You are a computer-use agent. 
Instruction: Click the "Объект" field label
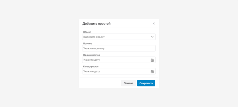point(87,32)
